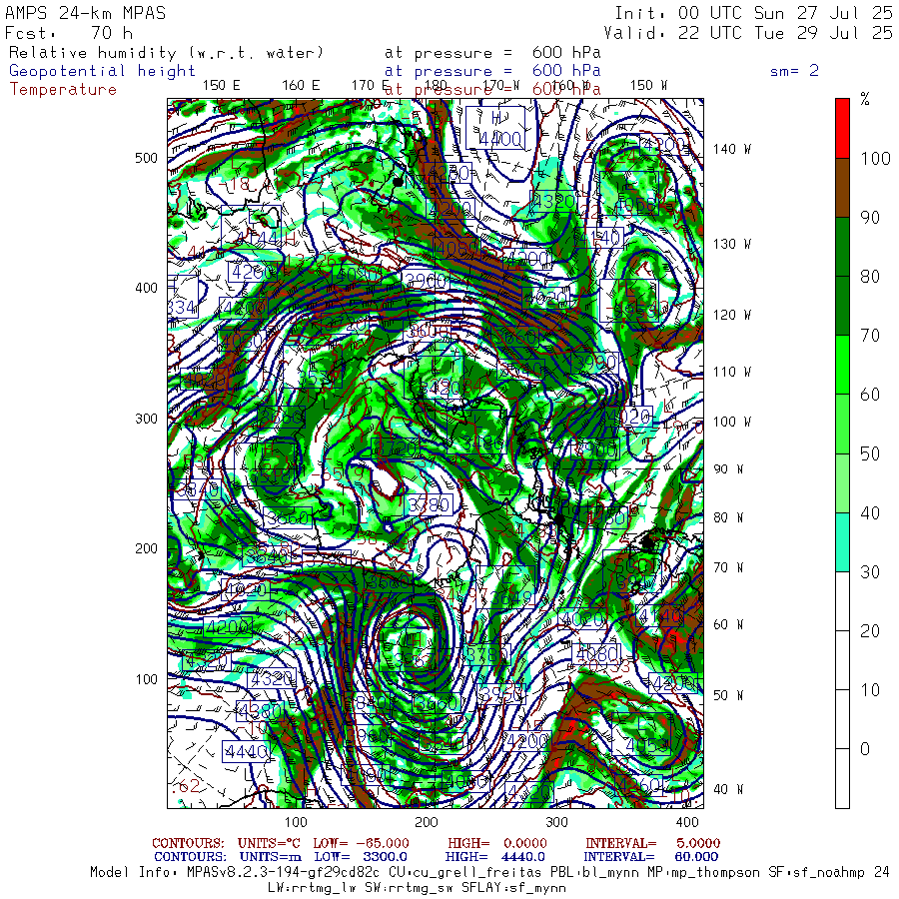The width and height of the screenshot is (899, 899).
Task: Click 'LW:rrtmg_lw' in the bottom line
Action: [x=312, y=888]
